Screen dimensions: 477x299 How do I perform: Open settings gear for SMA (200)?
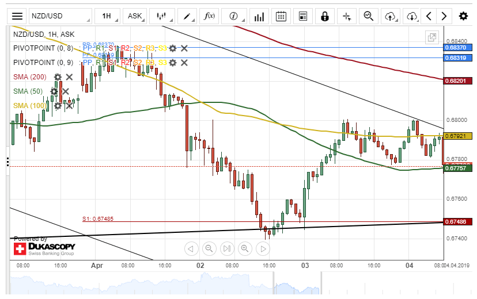coord(58,77)
